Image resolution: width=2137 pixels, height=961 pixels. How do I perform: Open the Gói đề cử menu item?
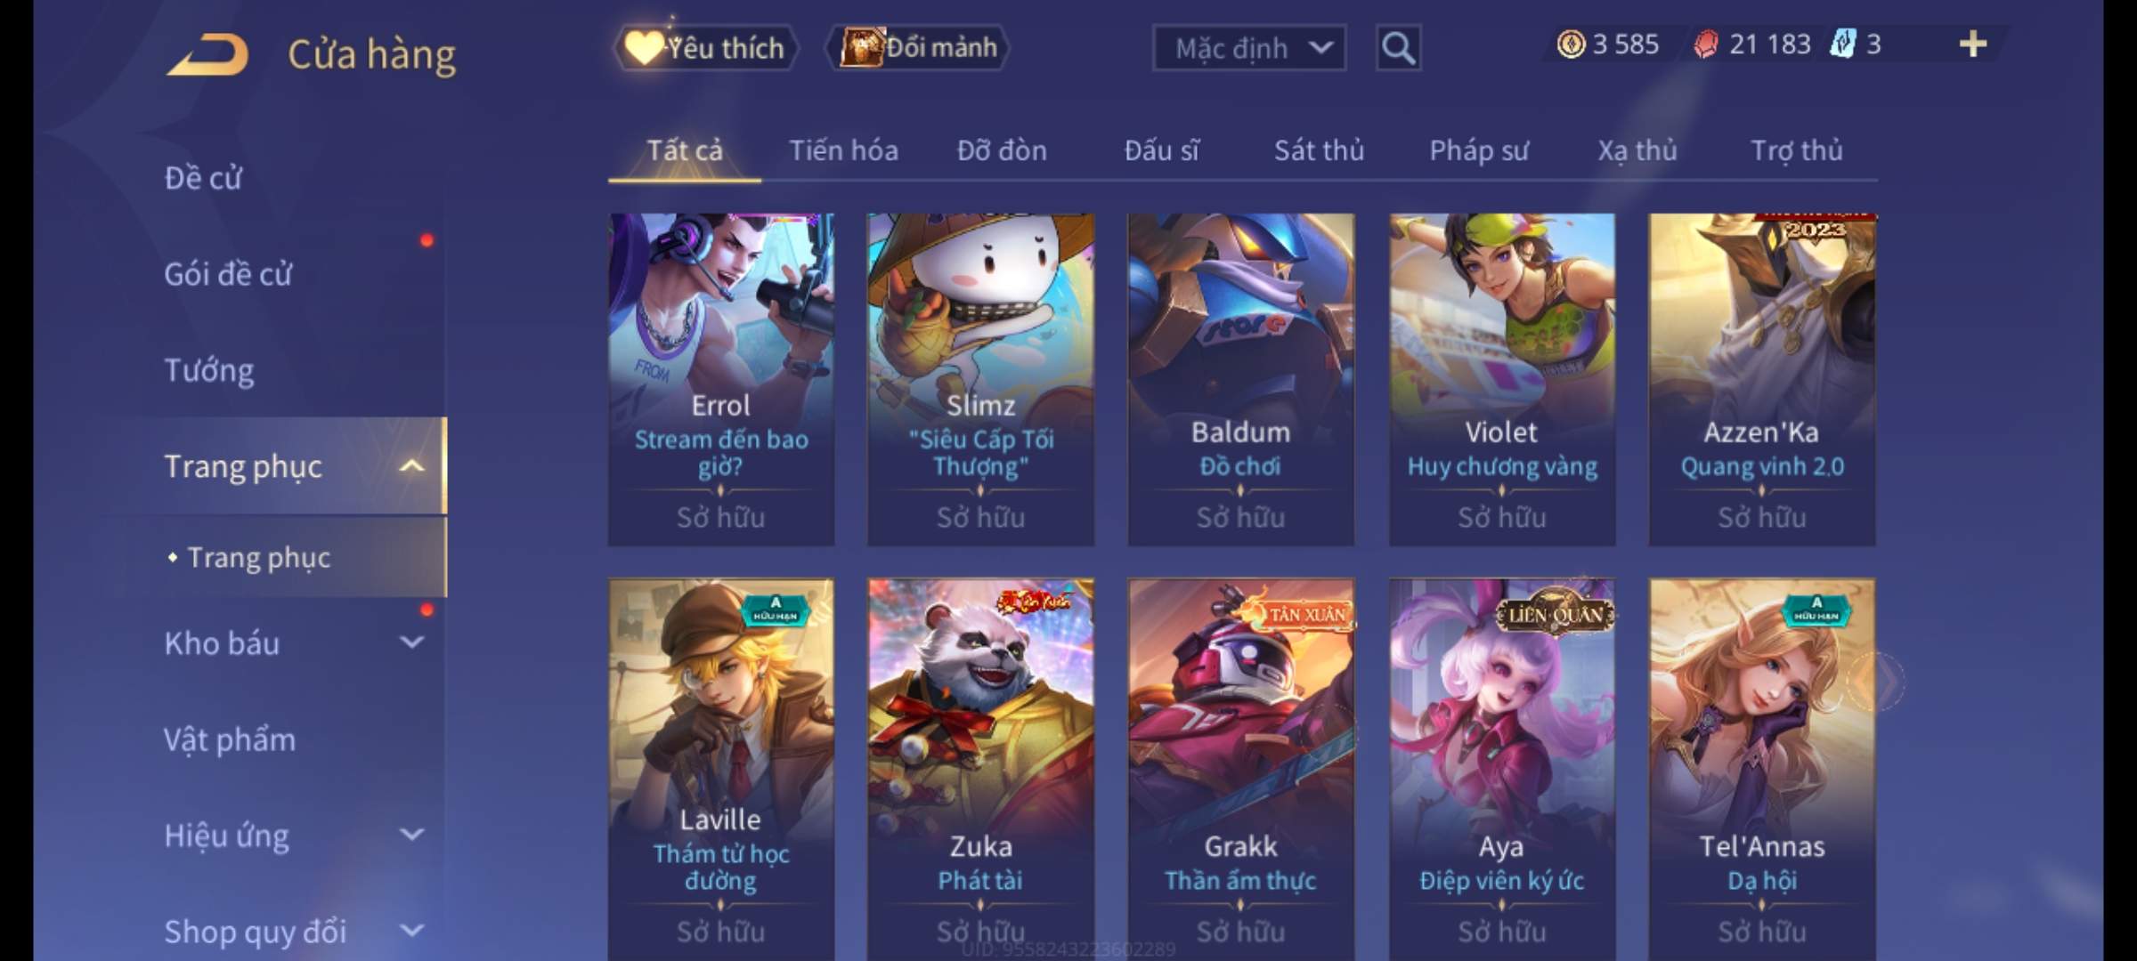click(228, 273)
